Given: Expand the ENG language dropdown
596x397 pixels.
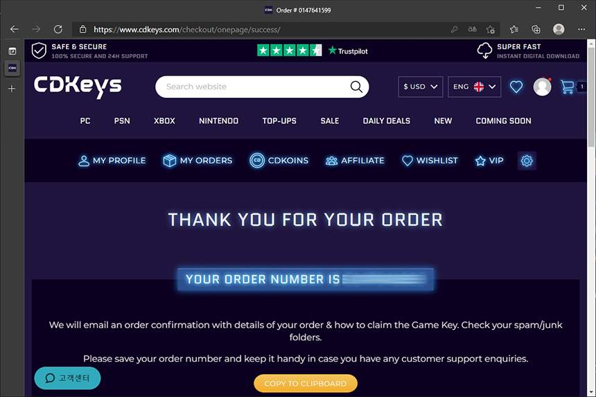Looking at the screenshot, I should [x=474, y=87].
